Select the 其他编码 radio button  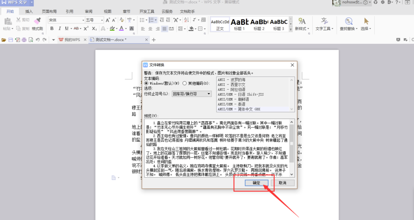pyautogui.click(x=185, y=83)
